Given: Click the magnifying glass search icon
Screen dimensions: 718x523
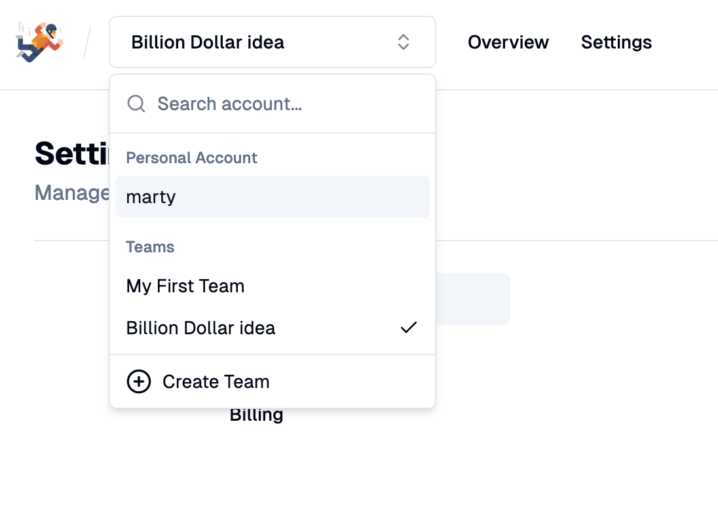Looking at the screenshot, I should coord(136,104).
